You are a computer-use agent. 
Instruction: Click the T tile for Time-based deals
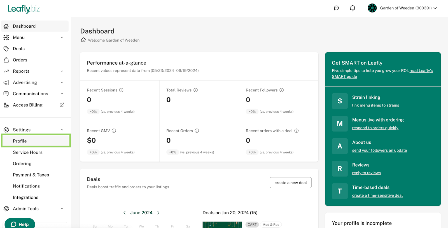coord(340,191)
